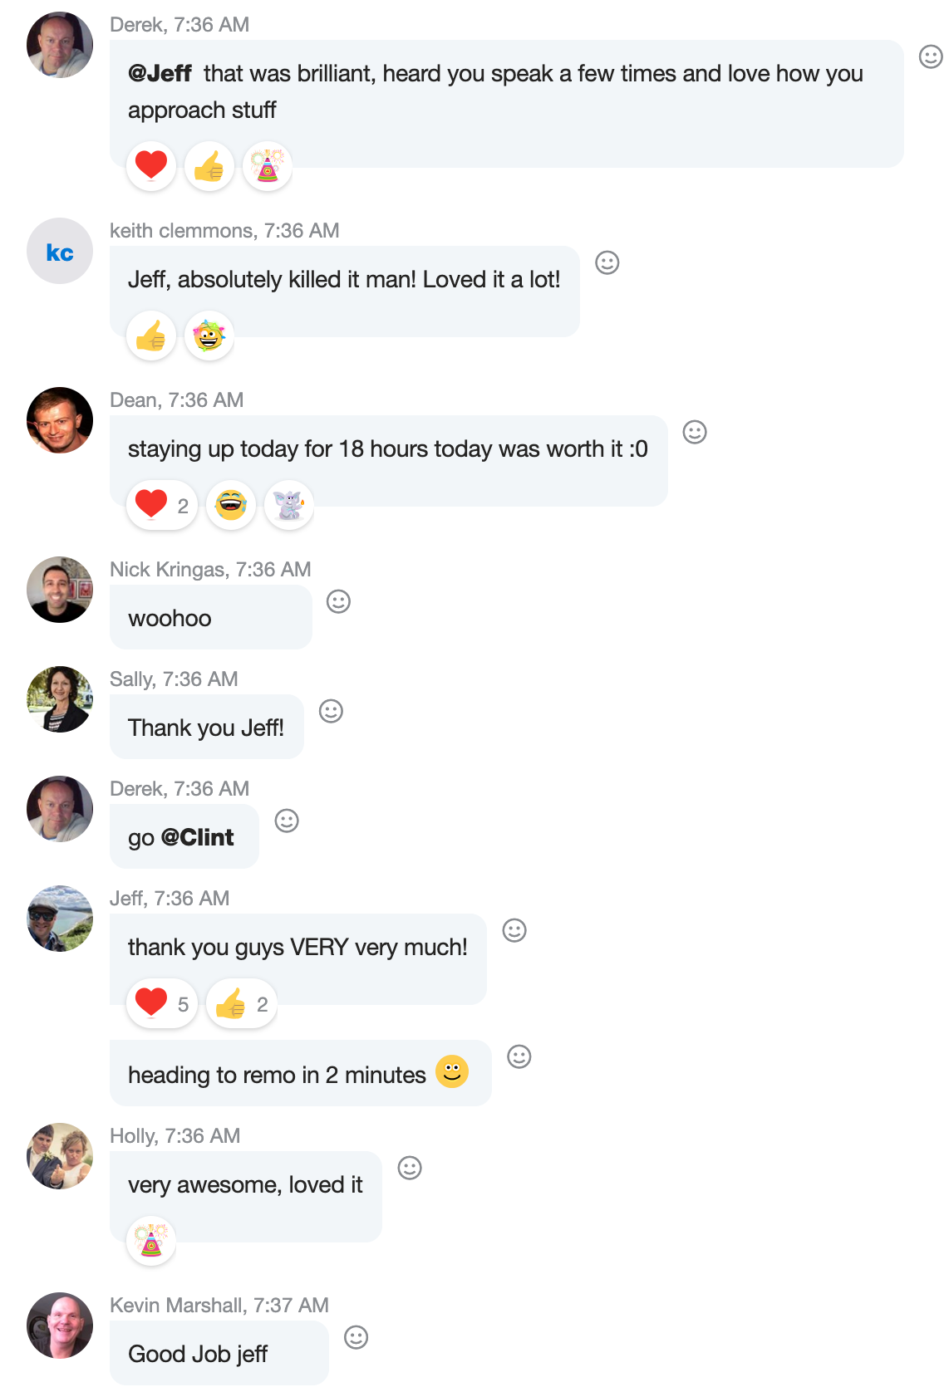React to heading to remo message

(x=519, y=1056)
